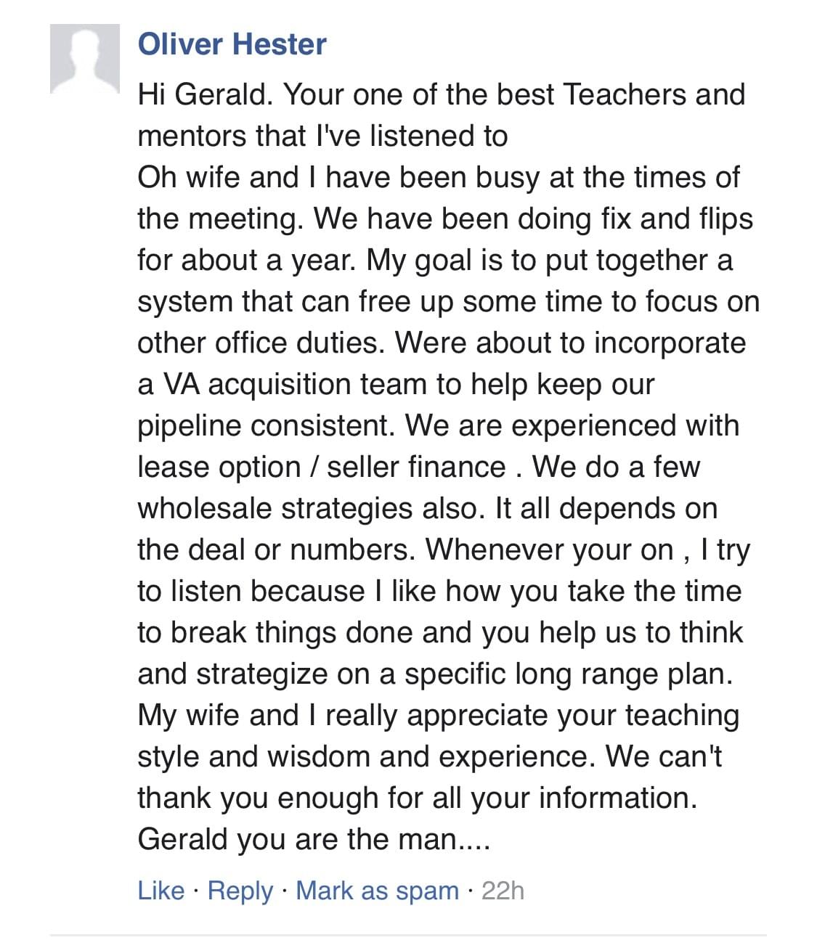This screenshot has width=817, height=948.
Task: Open Oliver Hester's profile name link
Action: 232,45
